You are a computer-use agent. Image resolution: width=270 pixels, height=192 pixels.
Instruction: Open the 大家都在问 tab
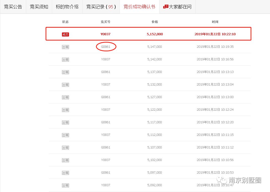click(179, 7)
